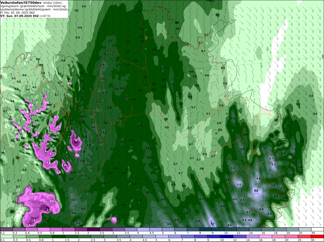Image resolution: width=324 pixels, height=242 pixels.
Task: Click the 3.2 value at the bottom left
Action: point(78,223)
